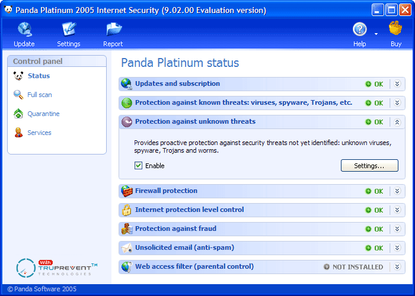Click the Buy shopping basket icon
Screen dimensions: 415x296
click(x=395, y=28)
